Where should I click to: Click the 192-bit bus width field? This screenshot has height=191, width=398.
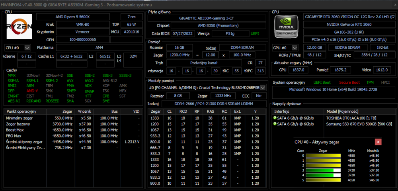[x=382, y=48]
